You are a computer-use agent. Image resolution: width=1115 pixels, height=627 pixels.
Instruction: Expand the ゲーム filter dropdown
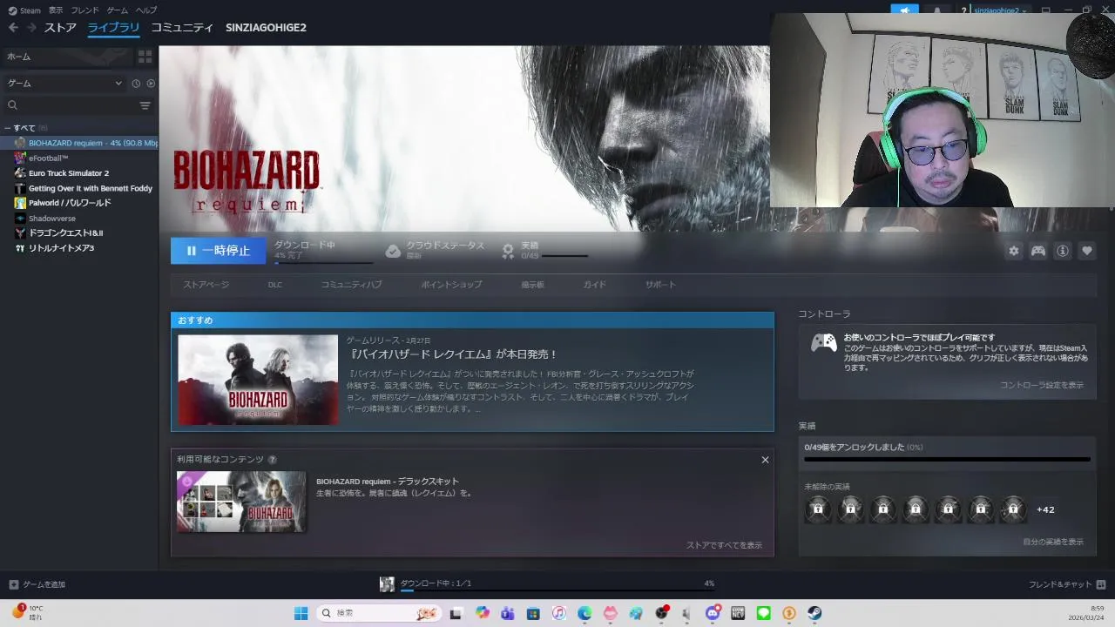click(64, 84)
